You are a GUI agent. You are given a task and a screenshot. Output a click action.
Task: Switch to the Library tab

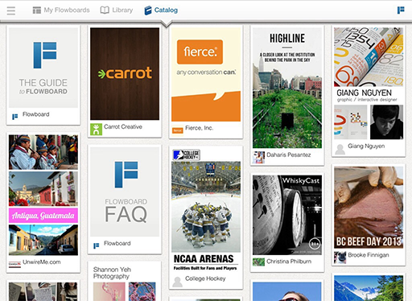coord(117,10)
